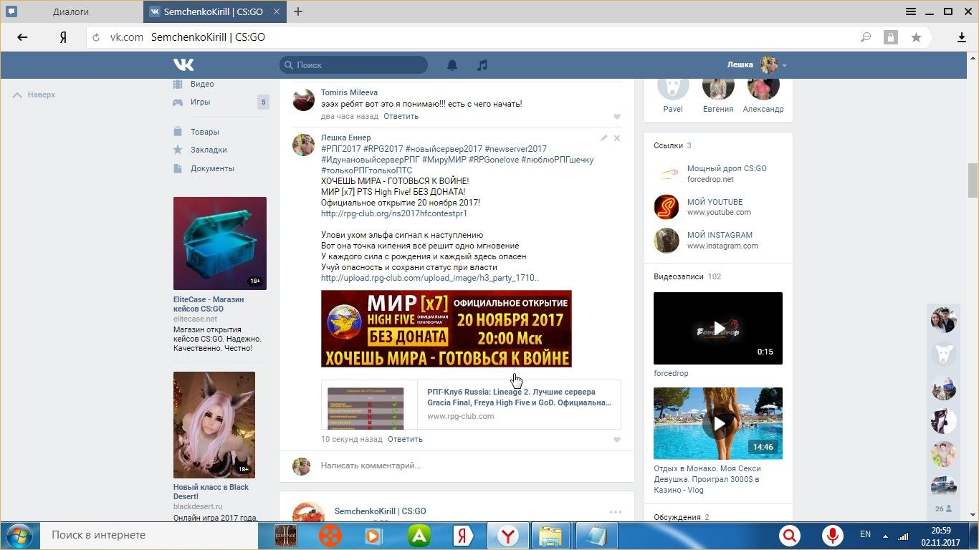The width and height of the screenshot is (979, 550).
Task: Open the Lineage II taskbar icon
Action: (x=287, y=536)
